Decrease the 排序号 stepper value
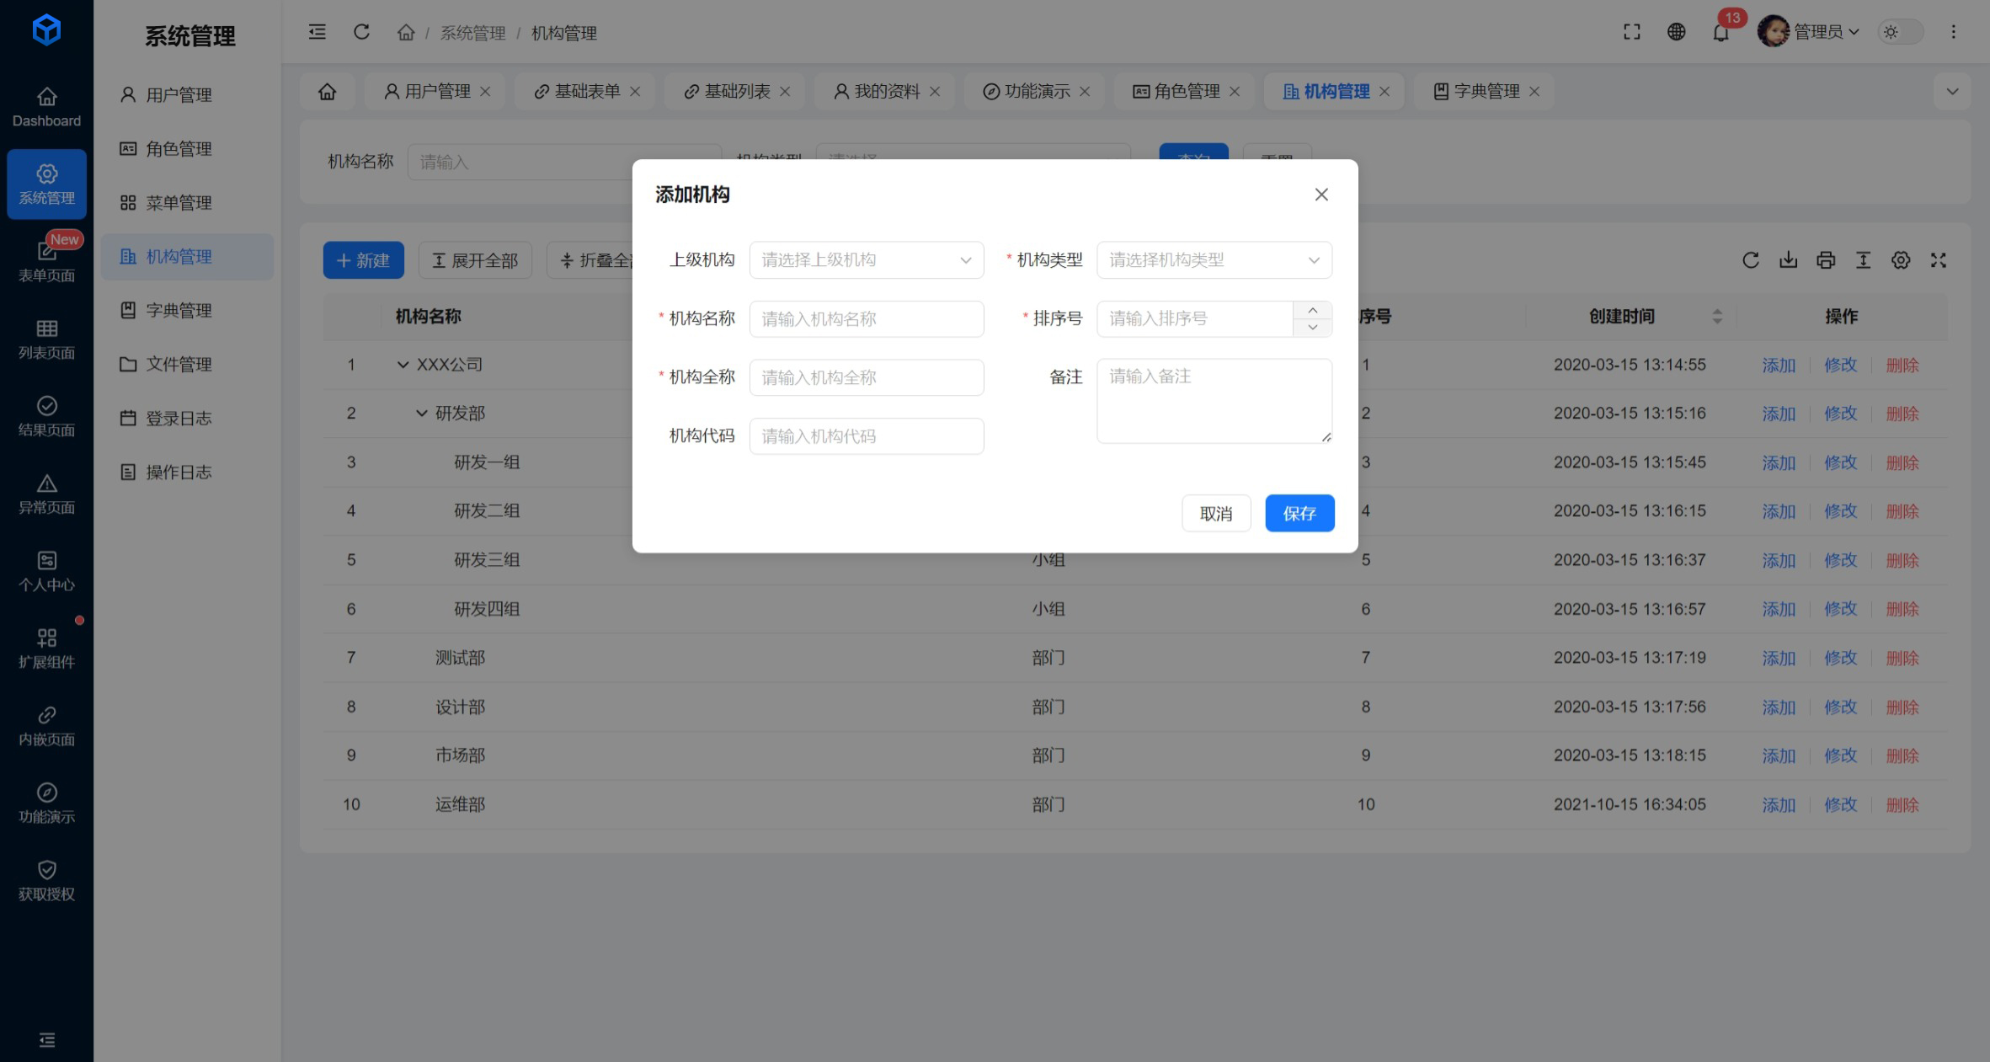Image resolution: width=1990 pixels, height=1062 pixels. pyautogui.click(x=1312, y=328)
